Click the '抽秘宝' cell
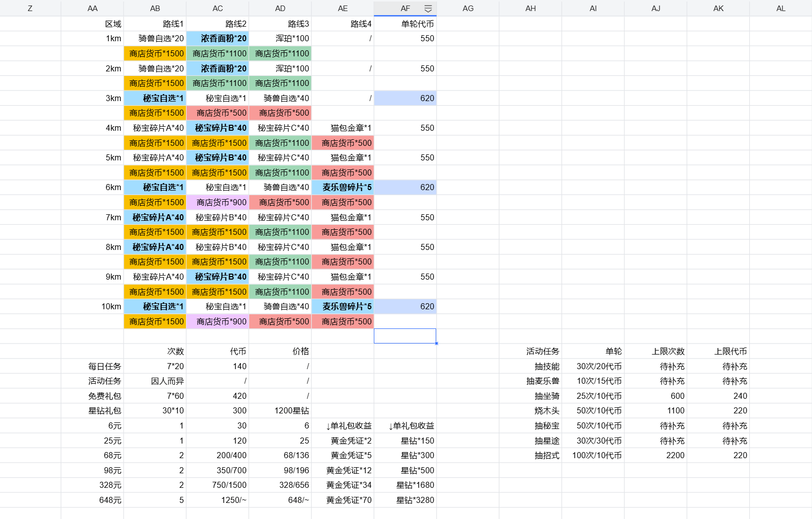The width and height of the screenshot is (812, 519). coord(531,425)
